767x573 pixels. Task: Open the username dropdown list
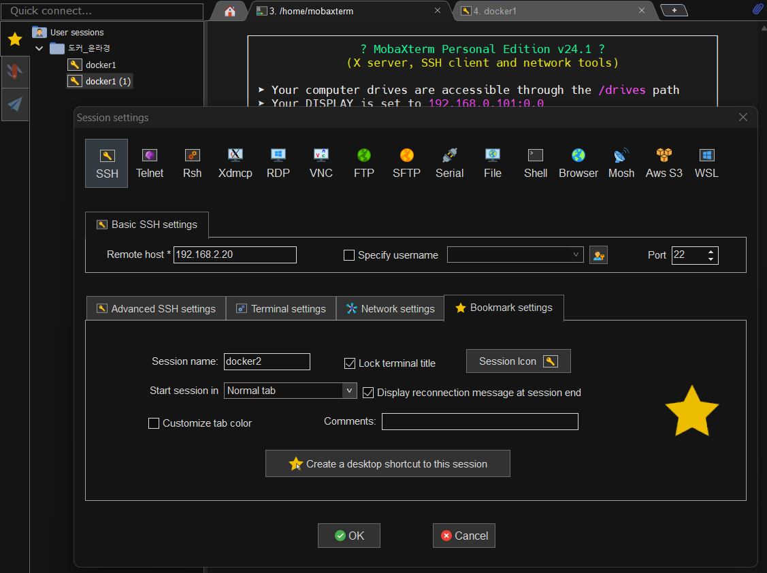click(x=576, y=255)
